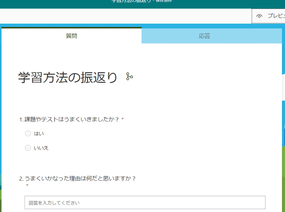Switch to the 質問 tab
Screen dimensions: 285x212
[72, 36]
